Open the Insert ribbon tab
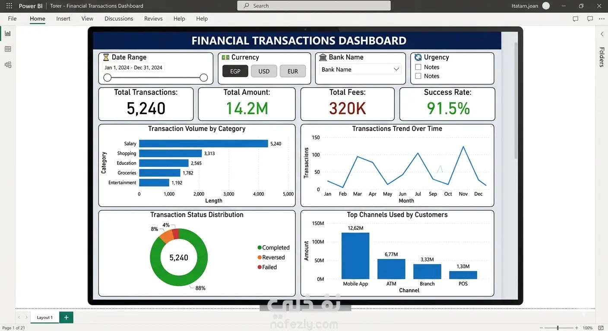Image resolution: width=608 pixels, height=331 pixels. tap(63, 19)
